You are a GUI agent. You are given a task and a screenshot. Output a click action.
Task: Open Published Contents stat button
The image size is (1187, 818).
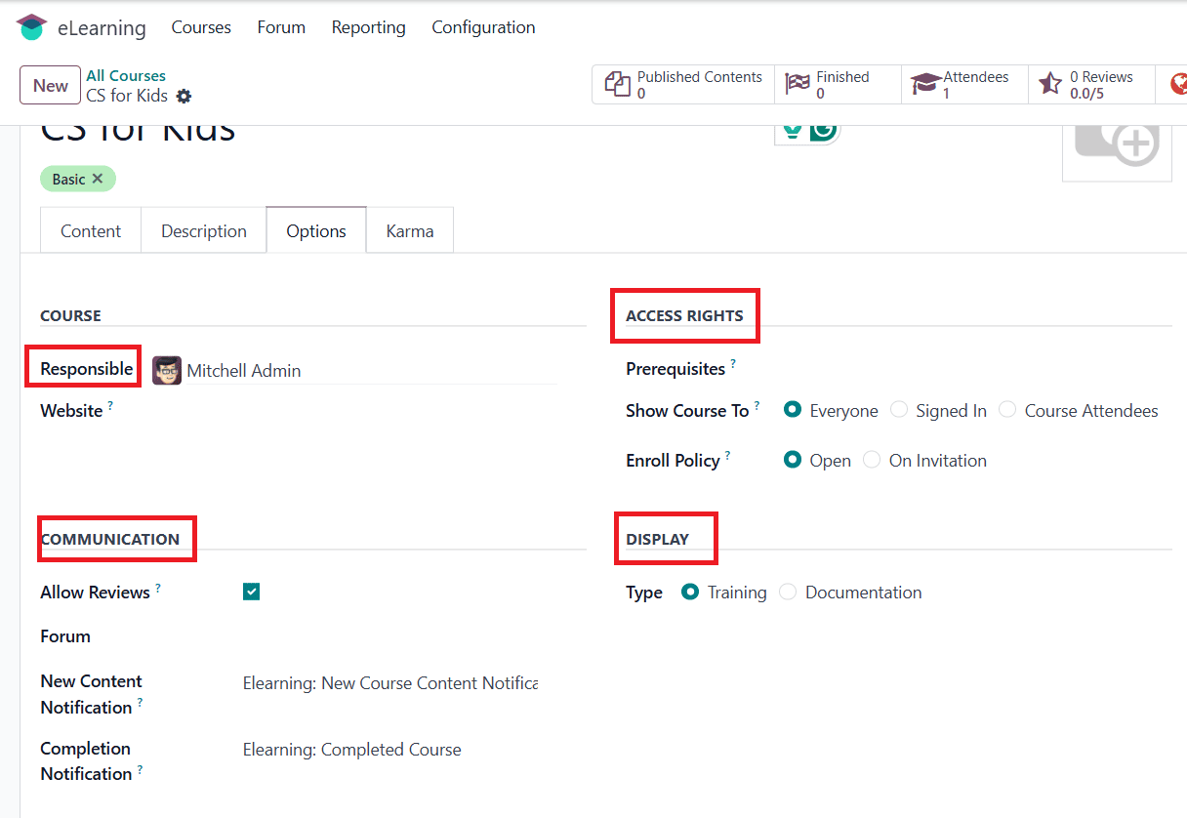pos(683,85)
